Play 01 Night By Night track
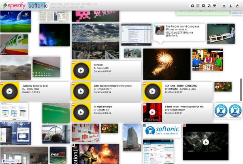 click(x=81, y=112)
